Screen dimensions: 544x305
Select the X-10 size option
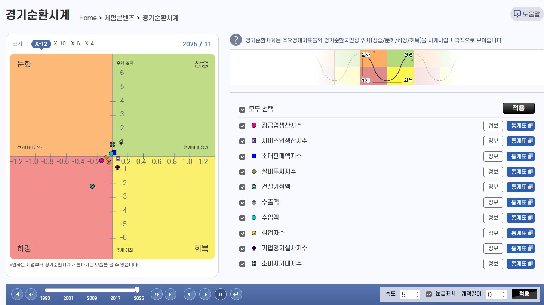click(x=60, y=43)
